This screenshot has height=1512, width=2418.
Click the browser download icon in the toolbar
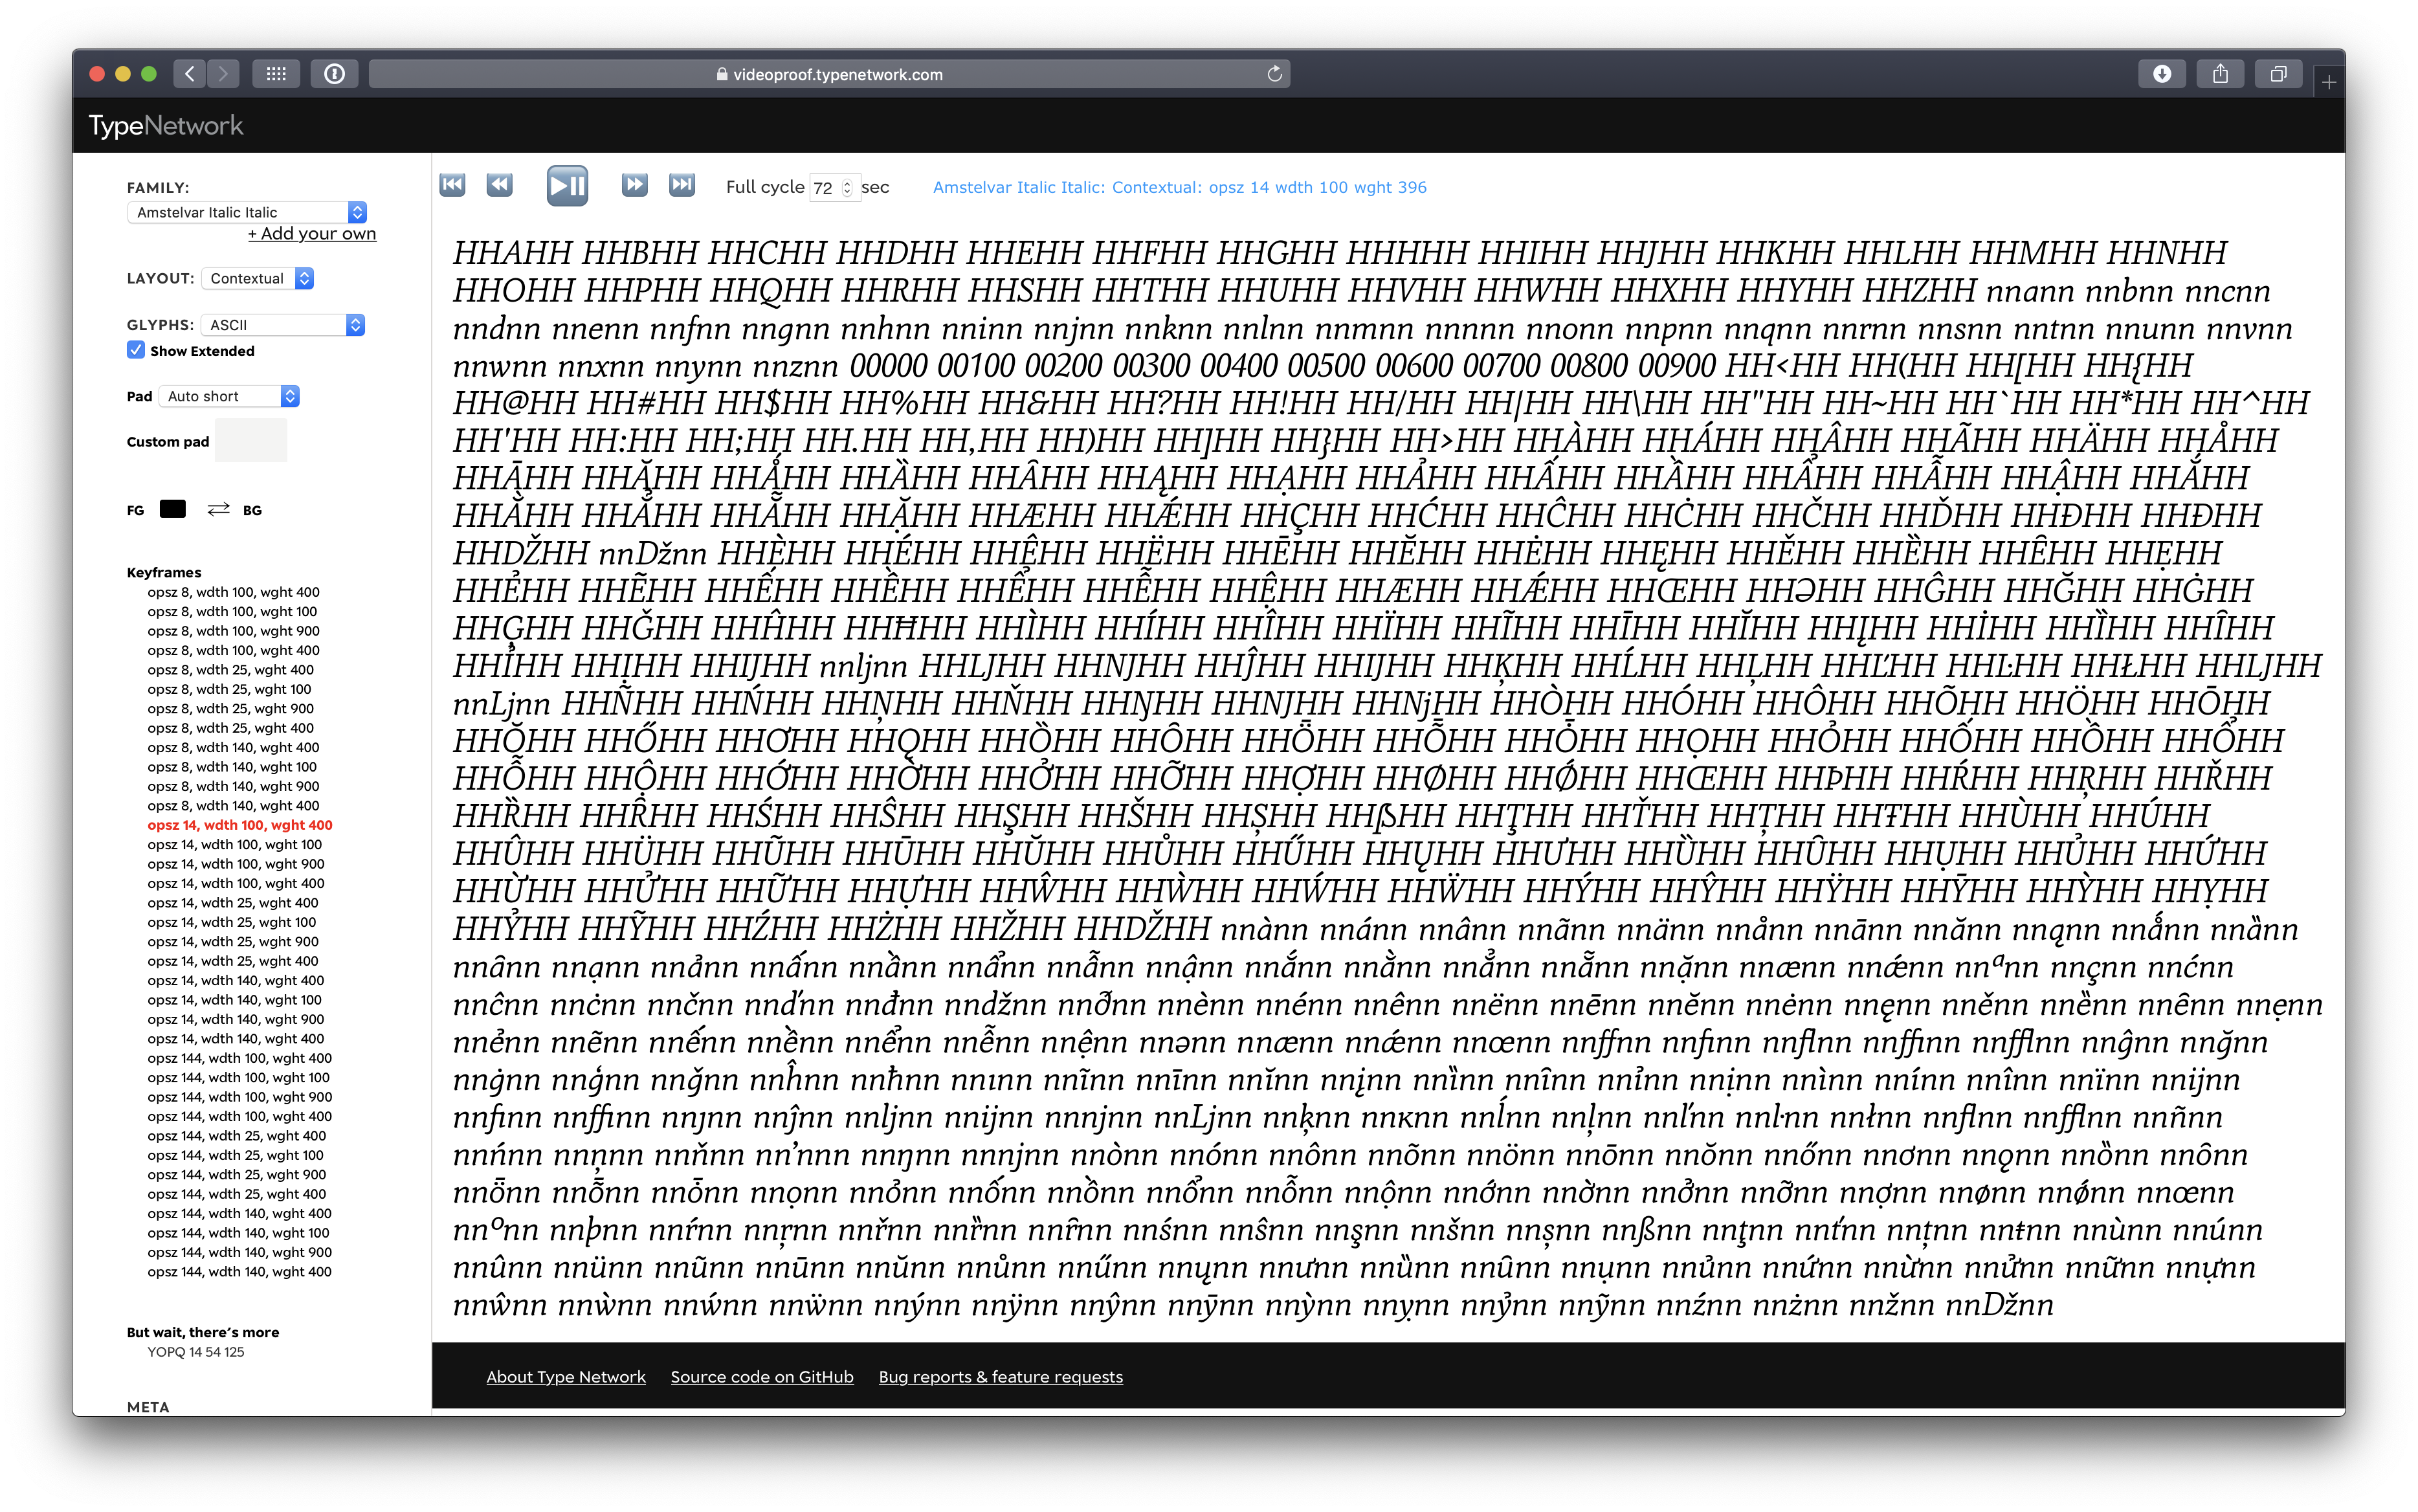coord(2163,73)
